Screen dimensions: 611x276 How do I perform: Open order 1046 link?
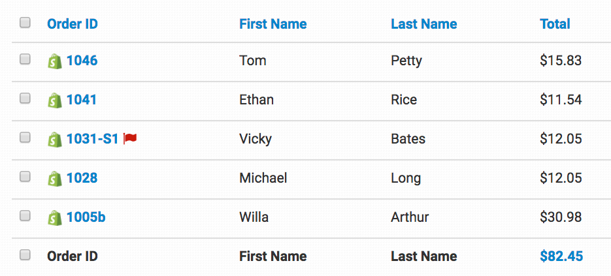(82, 61)
